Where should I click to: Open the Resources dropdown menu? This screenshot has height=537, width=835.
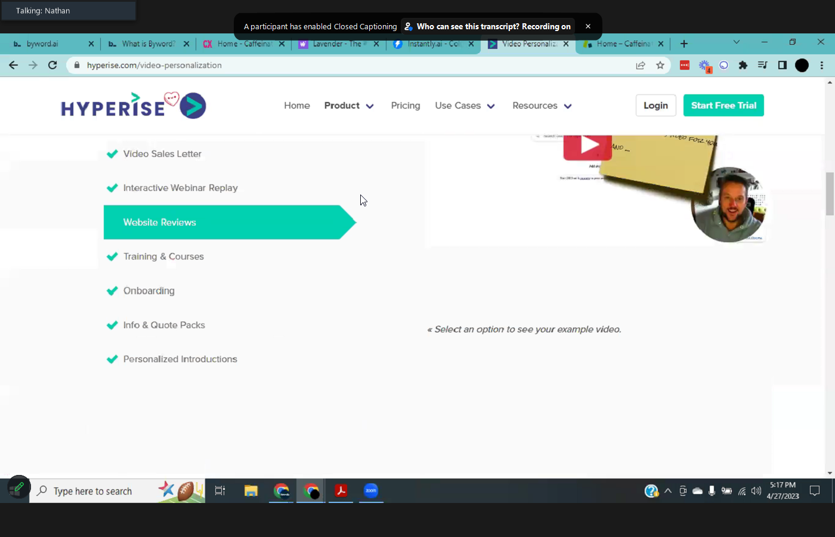coord(542,106)
